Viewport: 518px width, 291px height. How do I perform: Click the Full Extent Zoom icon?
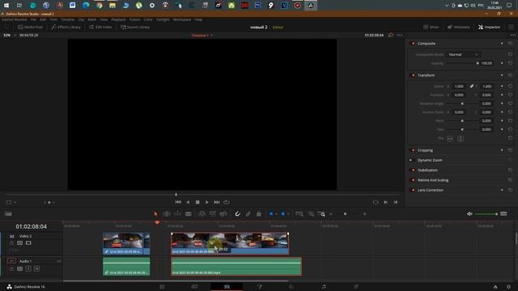[x=299, y=214]
